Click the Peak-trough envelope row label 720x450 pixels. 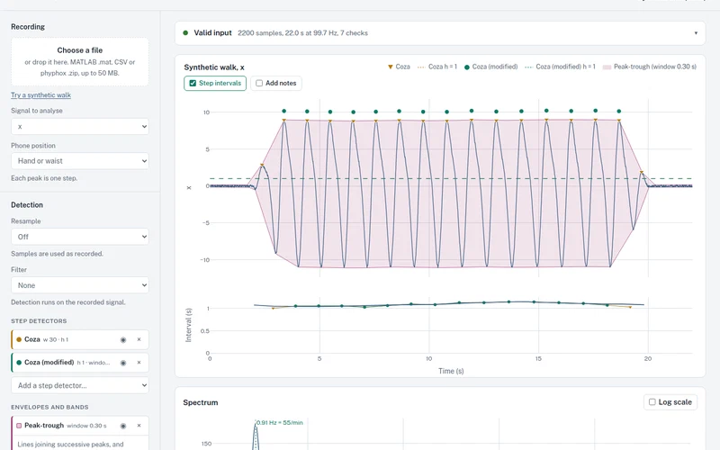point(44,425)
